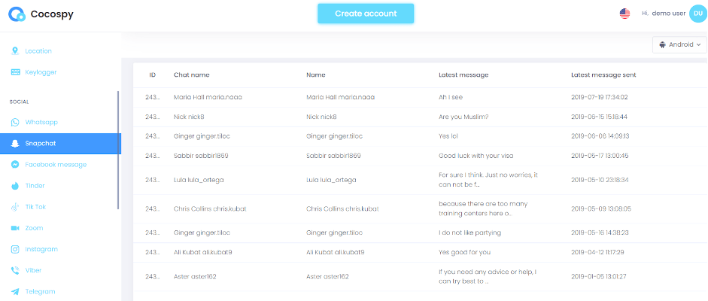
Task: Click the Create account button
Action: [x=366, y=14]
